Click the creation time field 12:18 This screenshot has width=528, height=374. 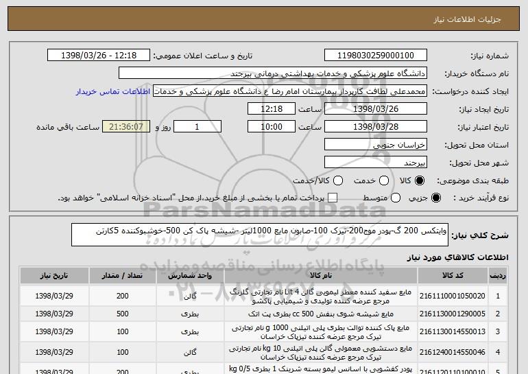tap(272, 109)
